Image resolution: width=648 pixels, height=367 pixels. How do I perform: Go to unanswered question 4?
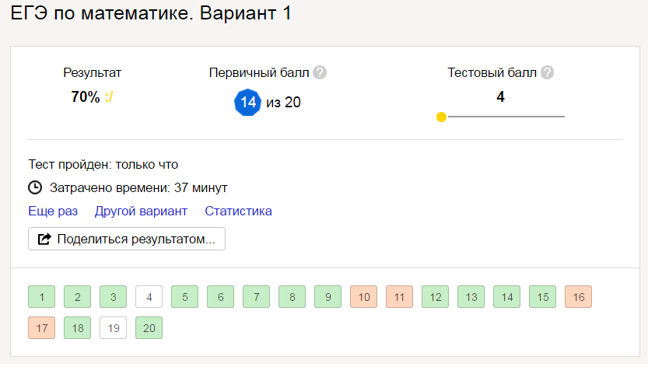coord(149,296)
